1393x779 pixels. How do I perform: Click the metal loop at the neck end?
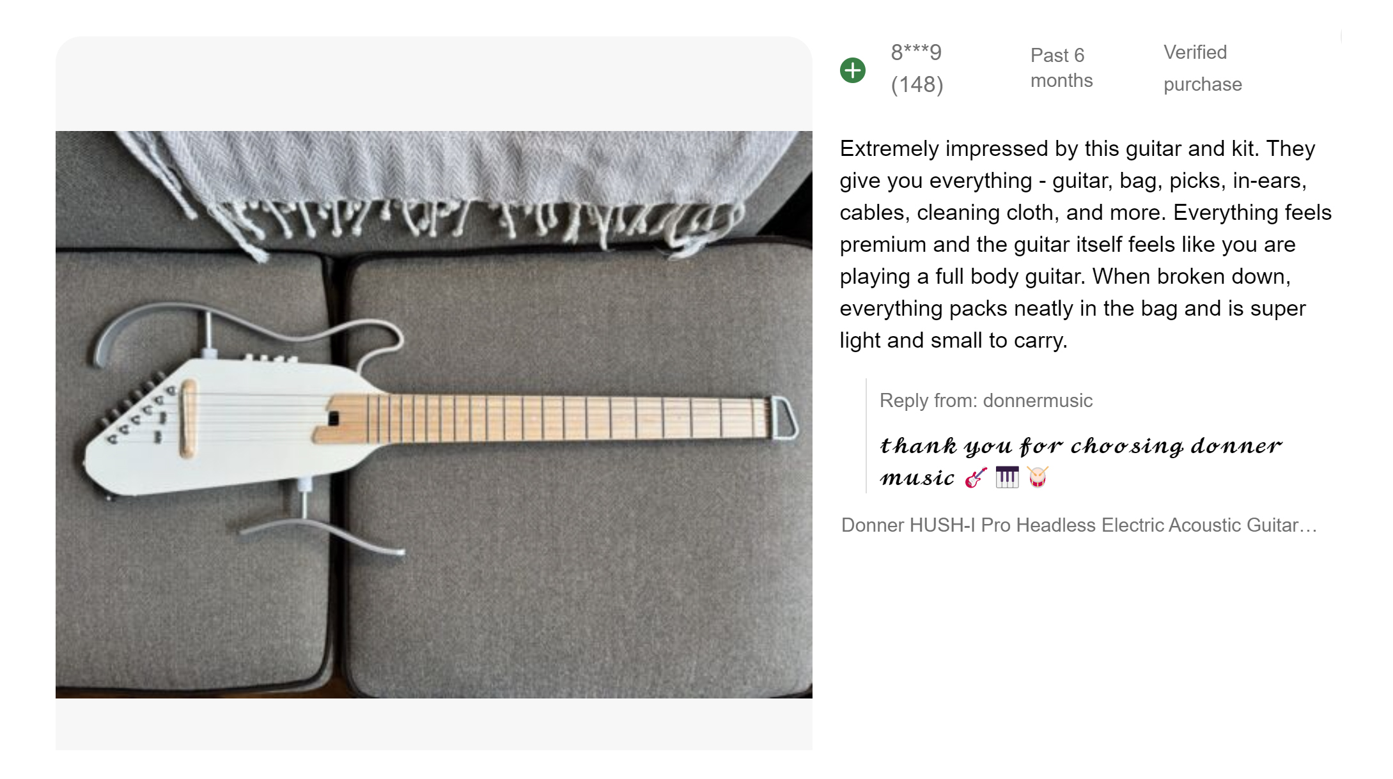click(784, 417)
